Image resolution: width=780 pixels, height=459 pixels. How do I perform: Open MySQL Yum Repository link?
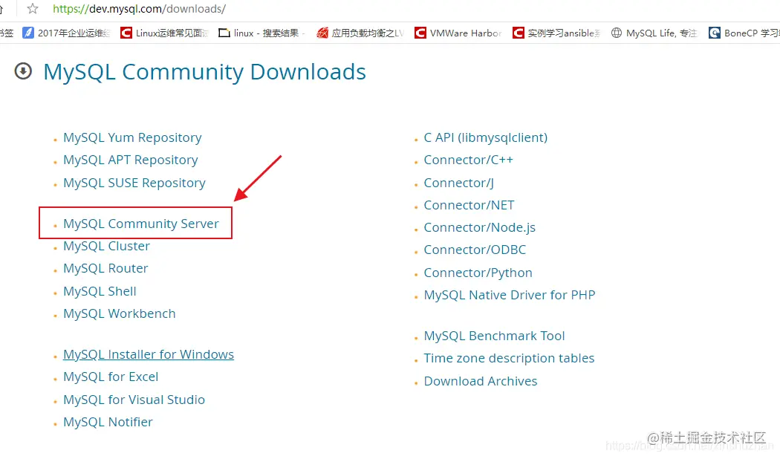[x=132, y=137]
